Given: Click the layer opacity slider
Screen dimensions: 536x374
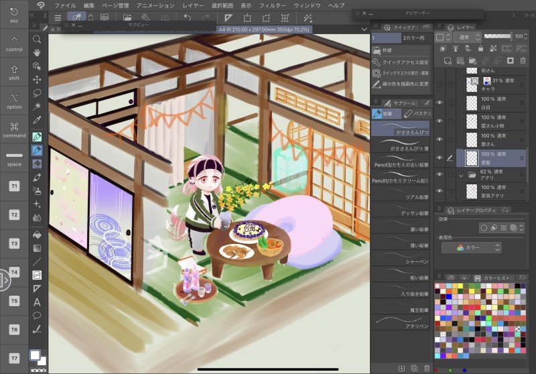Looking at the screenshot, I should pos(498,36).
